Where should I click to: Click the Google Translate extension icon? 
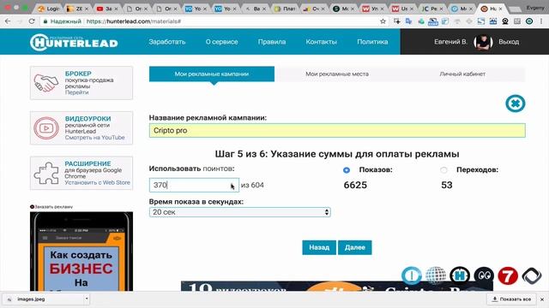tap(409, 21)
